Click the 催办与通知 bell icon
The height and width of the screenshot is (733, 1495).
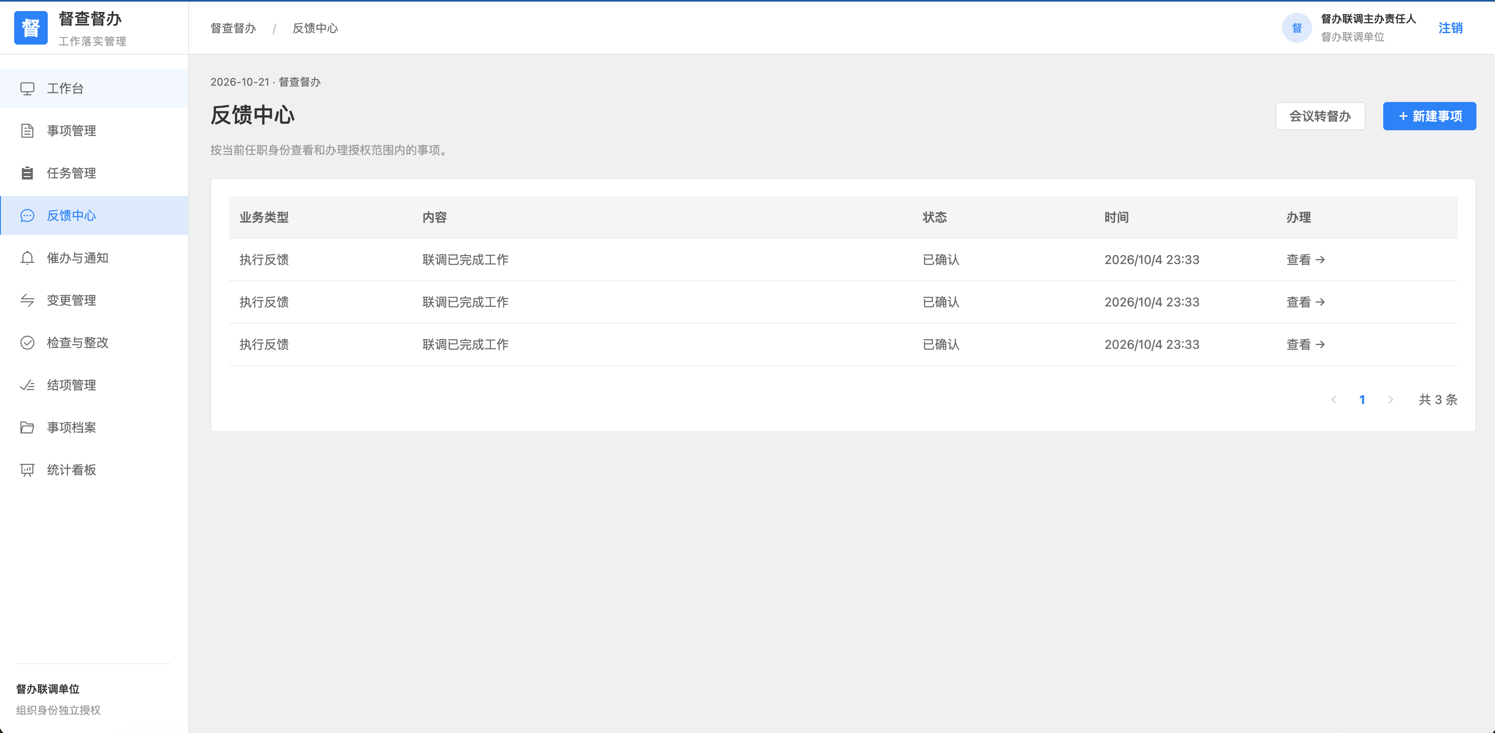click(x=27, y=258)
